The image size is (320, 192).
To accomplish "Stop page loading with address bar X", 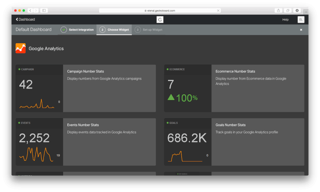I will pyautogui.click(x=218, y=11).
